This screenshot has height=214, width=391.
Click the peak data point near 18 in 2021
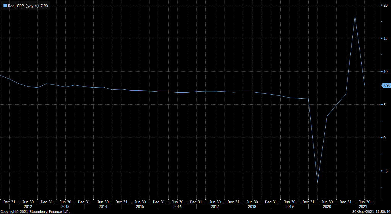pos(355,16)
